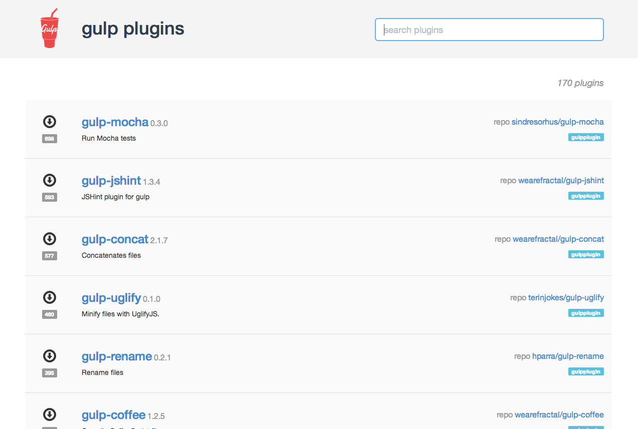Click the download icon for gulp-coffee
The width and height of the screenshot is (638, 429).
(x=50, y=414)
